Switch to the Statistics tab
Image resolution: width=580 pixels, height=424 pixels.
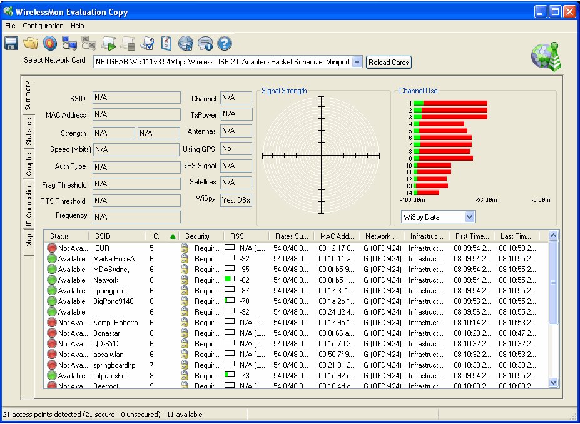(29, 131)
